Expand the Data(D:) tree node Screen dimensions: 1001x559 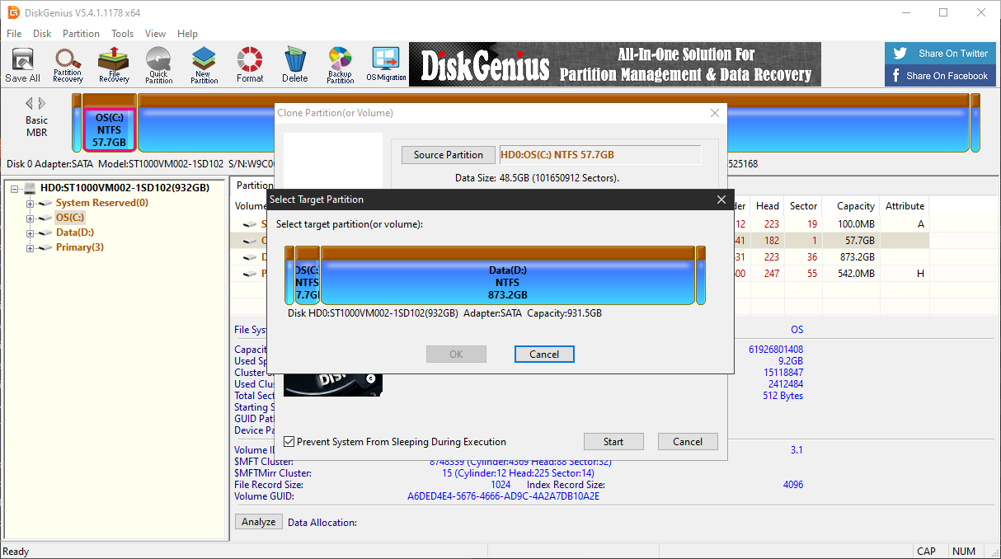tap(28, 233)
